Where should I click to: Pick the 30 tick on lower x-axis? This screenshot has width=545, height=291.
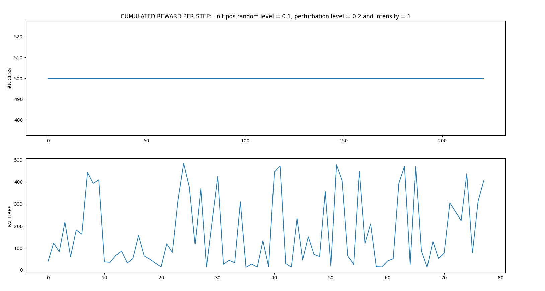coord(218,278)
